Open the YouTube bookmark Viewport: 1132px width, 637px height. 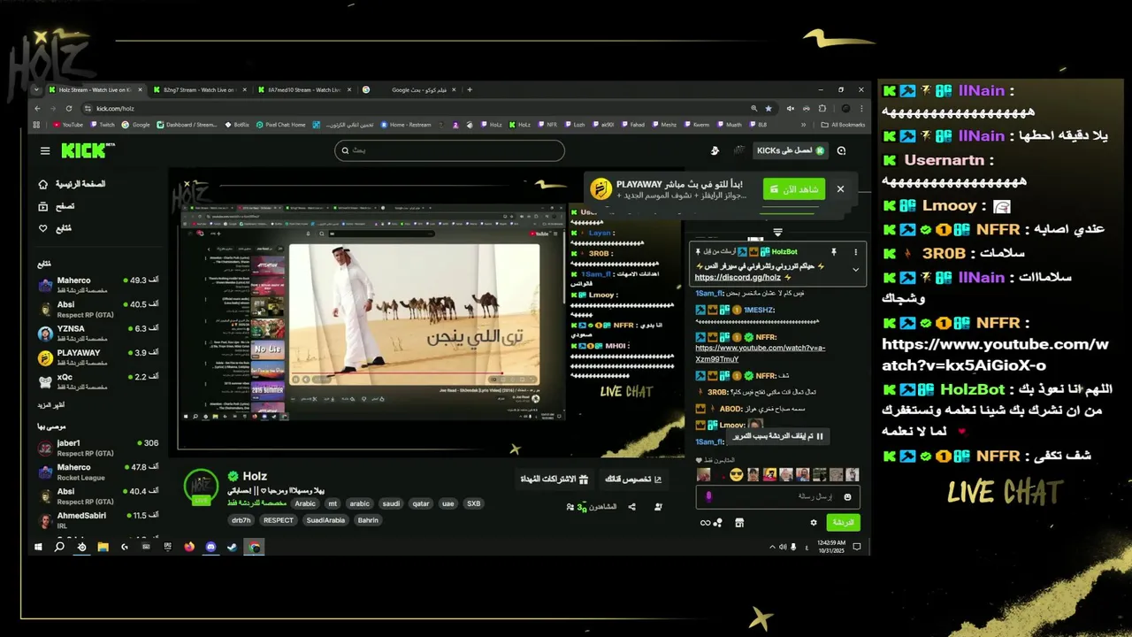click(x=68, y=125)
